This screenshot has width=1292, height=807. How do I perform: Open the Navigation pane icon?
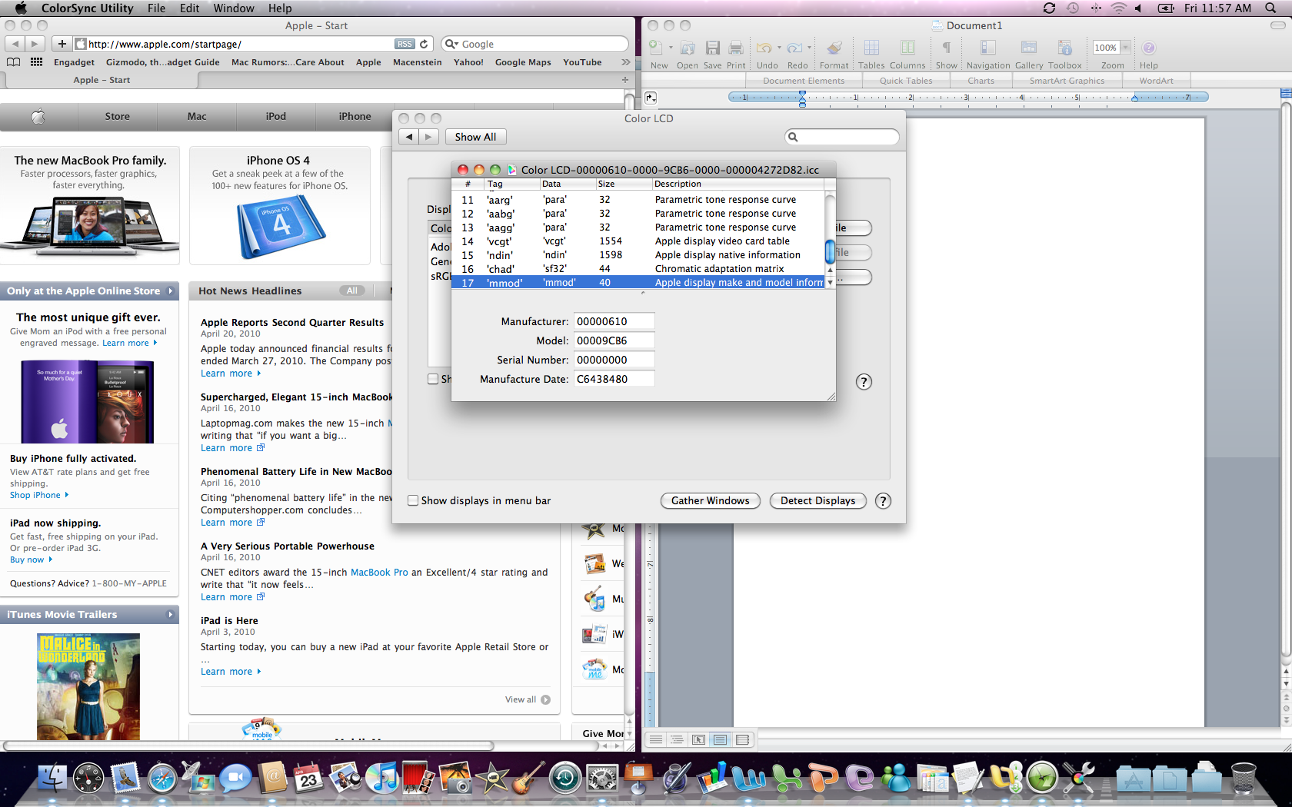click(988, 48)
